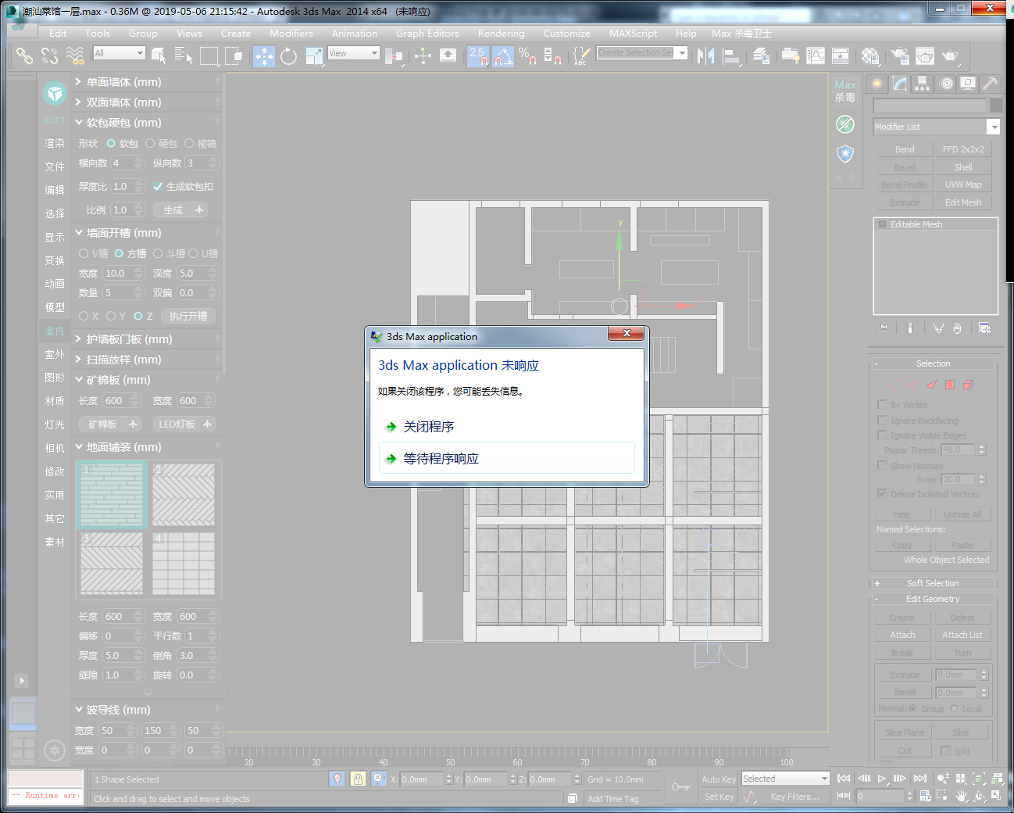The height and width of the screenshot is (813, 1014).
Task: Enable the By Vertex checkbox
Action: (x=882, y=405)
